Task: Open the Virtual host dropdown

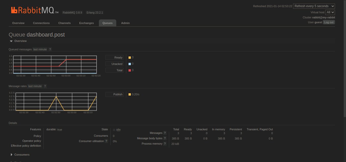Action: point(330,12)
